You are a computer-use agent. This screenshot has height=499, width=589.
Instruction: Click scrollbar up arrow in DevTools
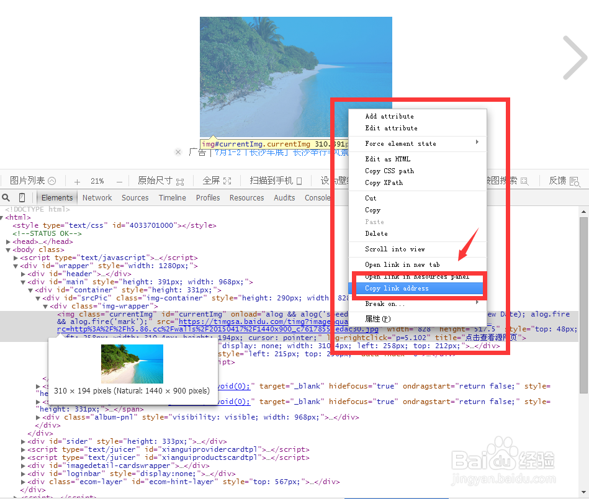pyautogui.click(x=583, y=212)
